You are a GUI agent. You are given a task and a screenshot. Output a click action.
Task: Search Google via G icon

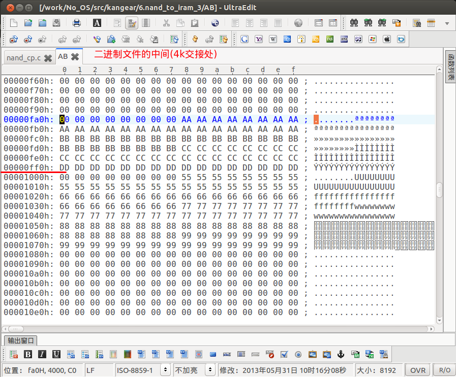pyautogui.click(x=245, y=39)
